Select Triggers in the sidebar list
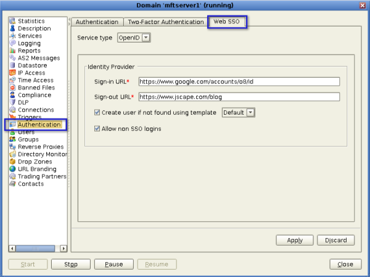 30,117
